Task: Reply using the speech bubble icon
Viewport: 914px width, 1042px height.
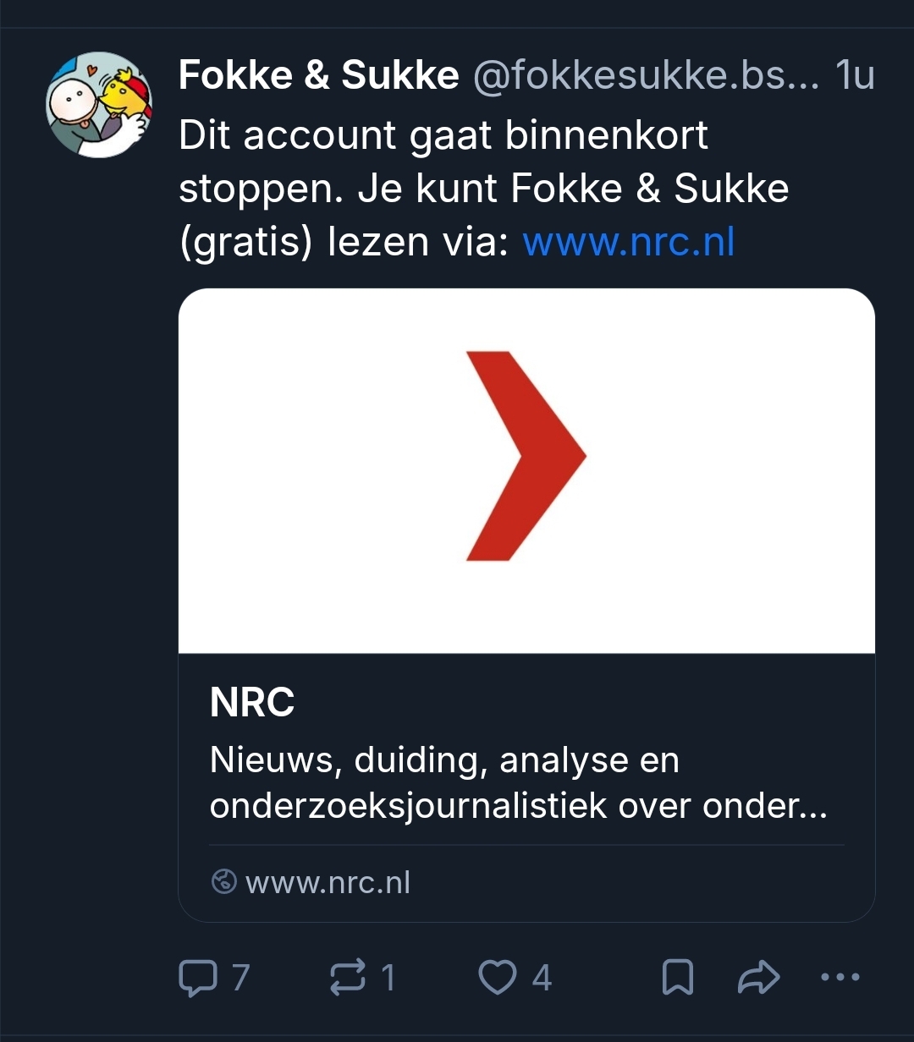Action: pyautogui.click(x=198, y=978)
